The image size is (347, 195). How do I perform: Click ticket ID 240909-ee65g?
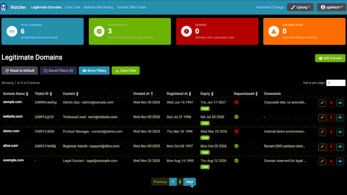tap(46, 102)
